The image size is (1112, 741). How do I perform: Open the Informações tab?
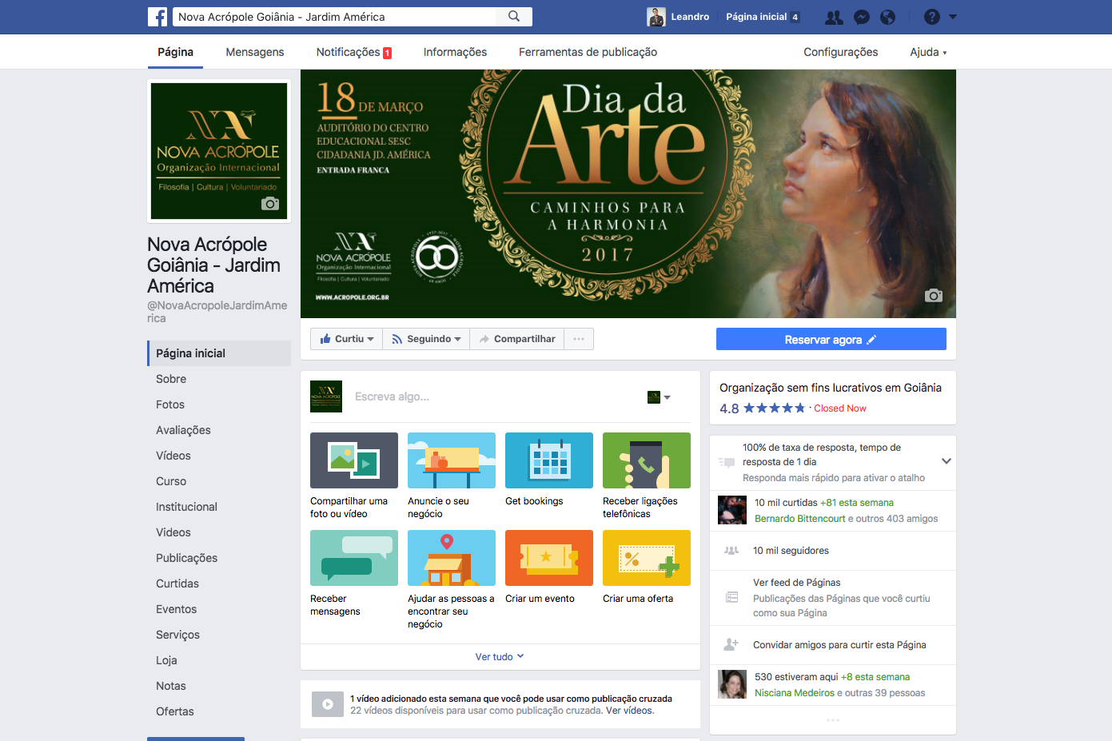[455, 52]
